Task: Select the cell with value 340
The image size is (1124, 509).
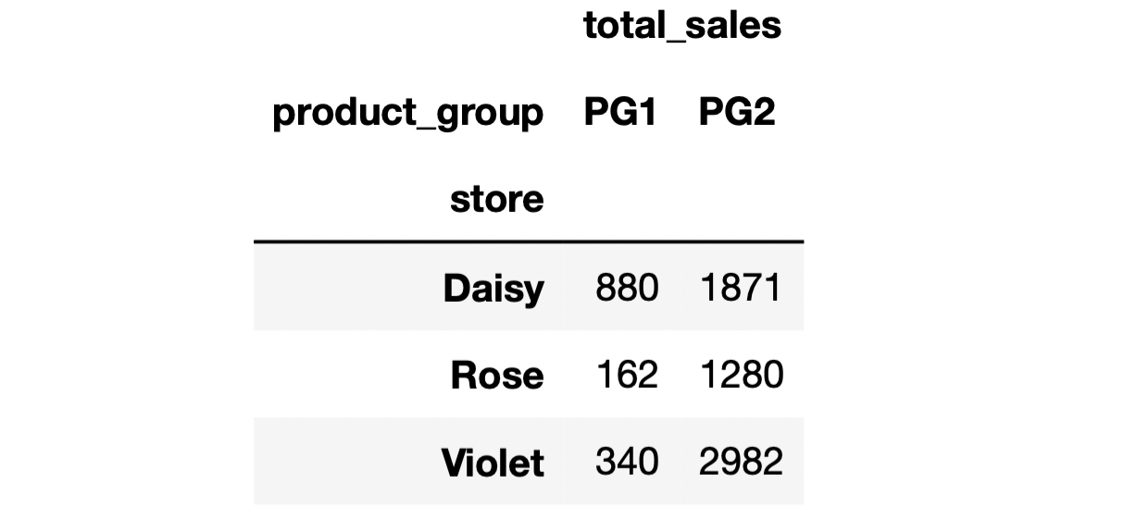Action: (x=627, y=462)
